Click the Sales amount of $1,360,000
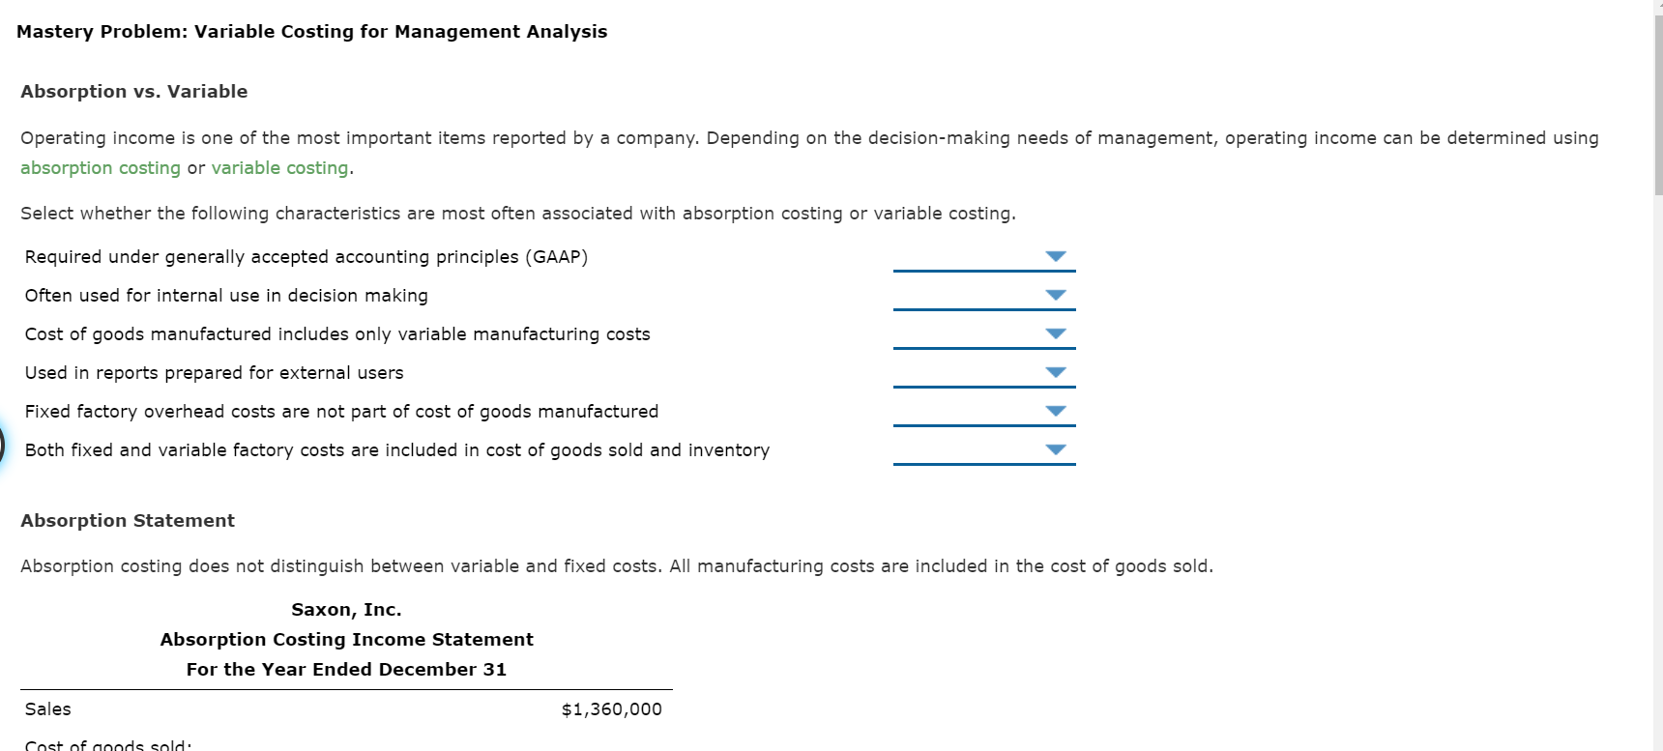Viewport: 1663px width, 751px height. [610, 708]
